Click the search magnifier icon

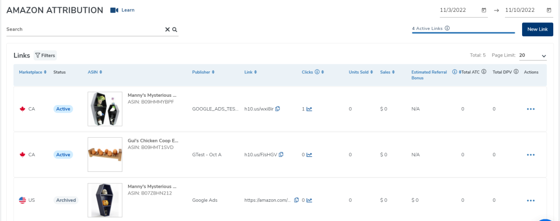point(175,30)
